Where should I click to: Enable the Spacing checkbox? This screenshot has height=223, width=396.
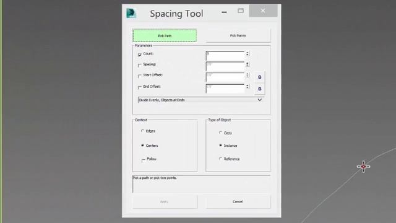pyautogui.click(x=140, y=65)
